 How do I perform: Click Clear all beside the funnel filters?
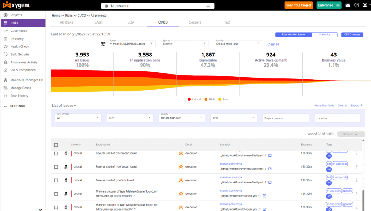[273, 44]
